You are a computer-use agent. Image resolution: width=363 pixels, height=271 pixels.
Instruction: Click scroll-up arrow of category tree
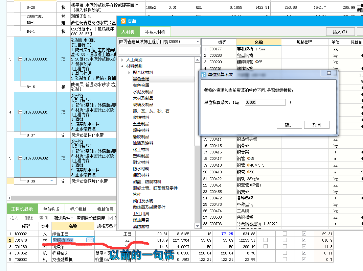pos(197,60)
